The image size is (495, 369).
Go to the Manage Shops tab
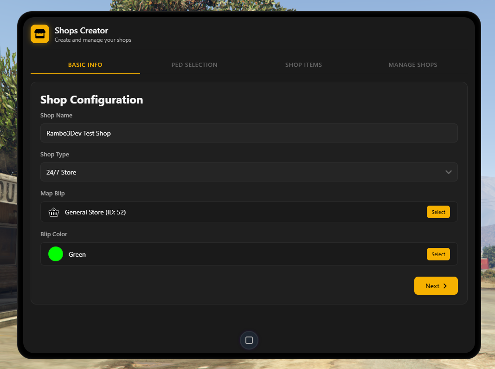412,65
